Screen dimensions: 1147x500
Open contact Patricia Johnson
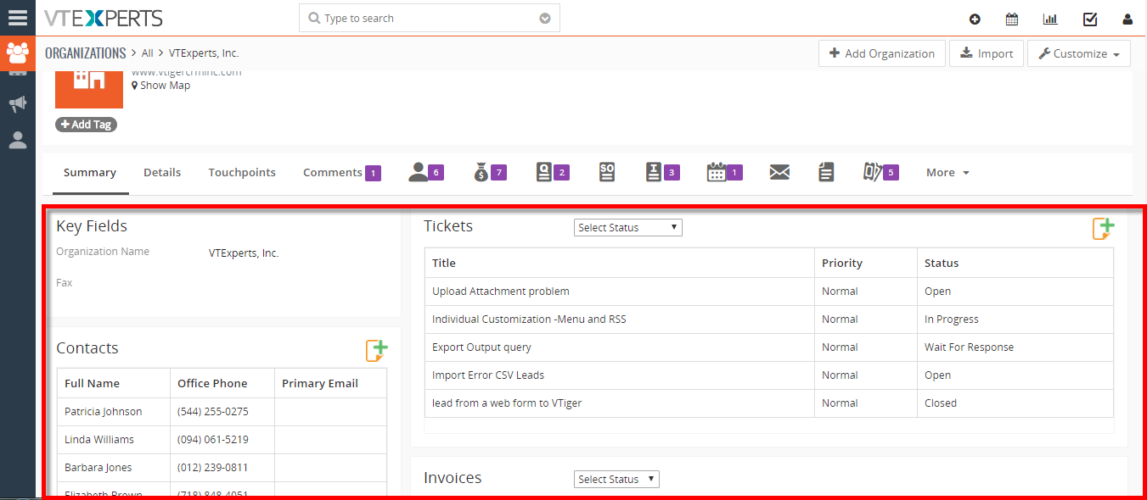point(104,411)
